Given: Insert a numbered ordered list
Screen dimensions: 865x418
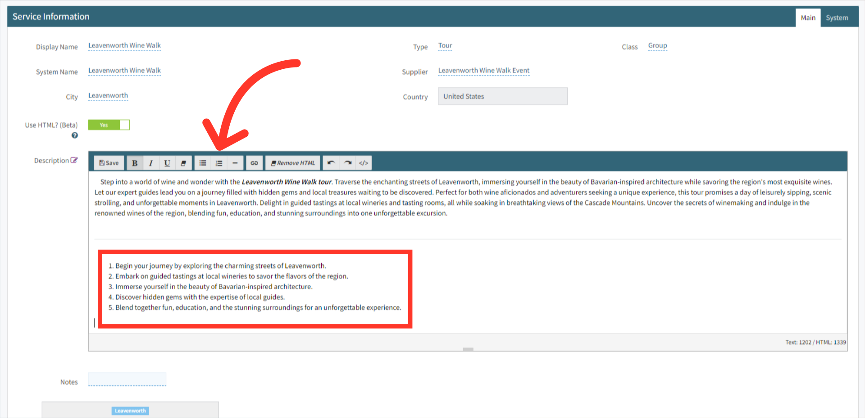Looking at the screenshot, I should (219, 163).
